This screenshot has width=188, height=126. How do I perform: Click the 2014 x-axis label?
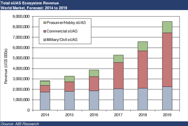[45, 115]
